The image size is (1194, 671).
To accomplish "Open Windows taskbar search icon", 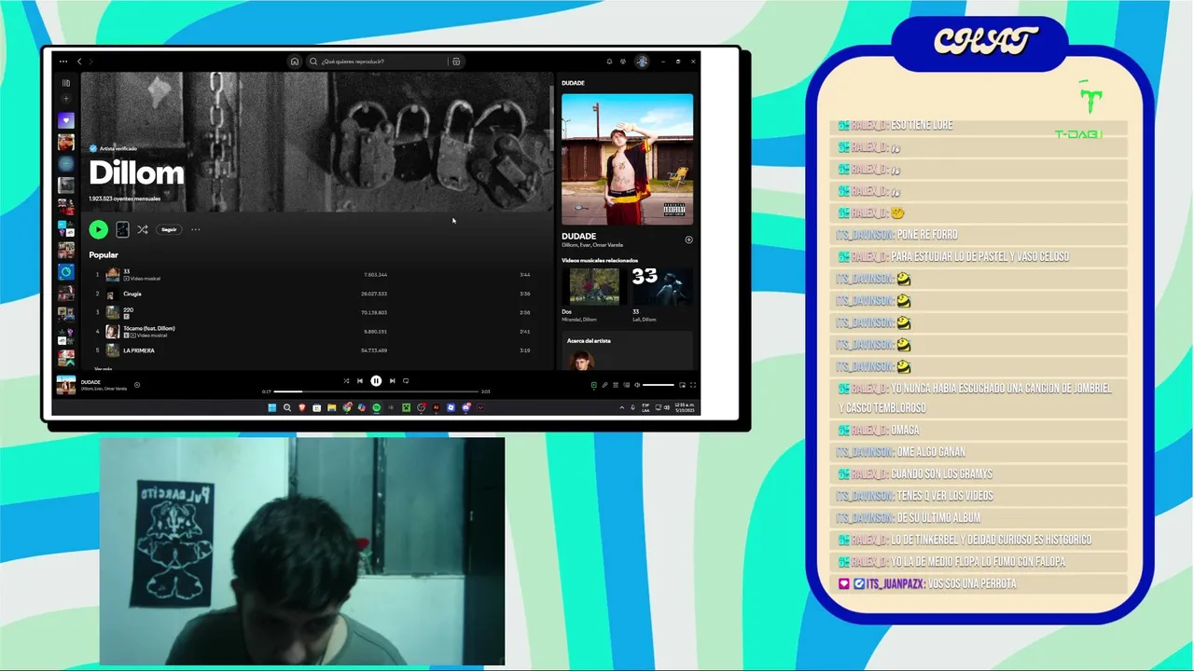I will (287, 407).
